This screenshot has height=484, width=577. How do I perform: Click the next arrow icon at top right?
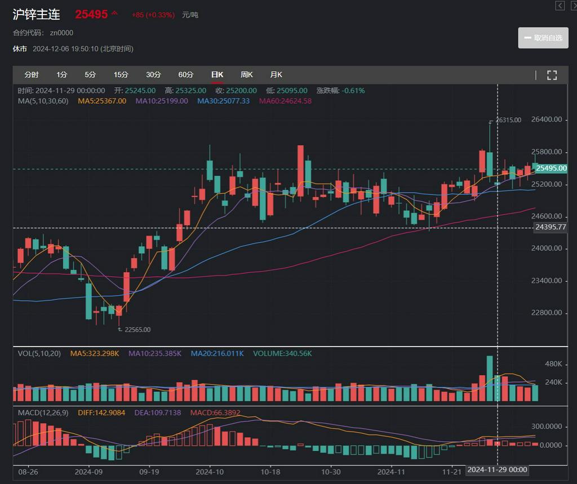pos(572,6)
